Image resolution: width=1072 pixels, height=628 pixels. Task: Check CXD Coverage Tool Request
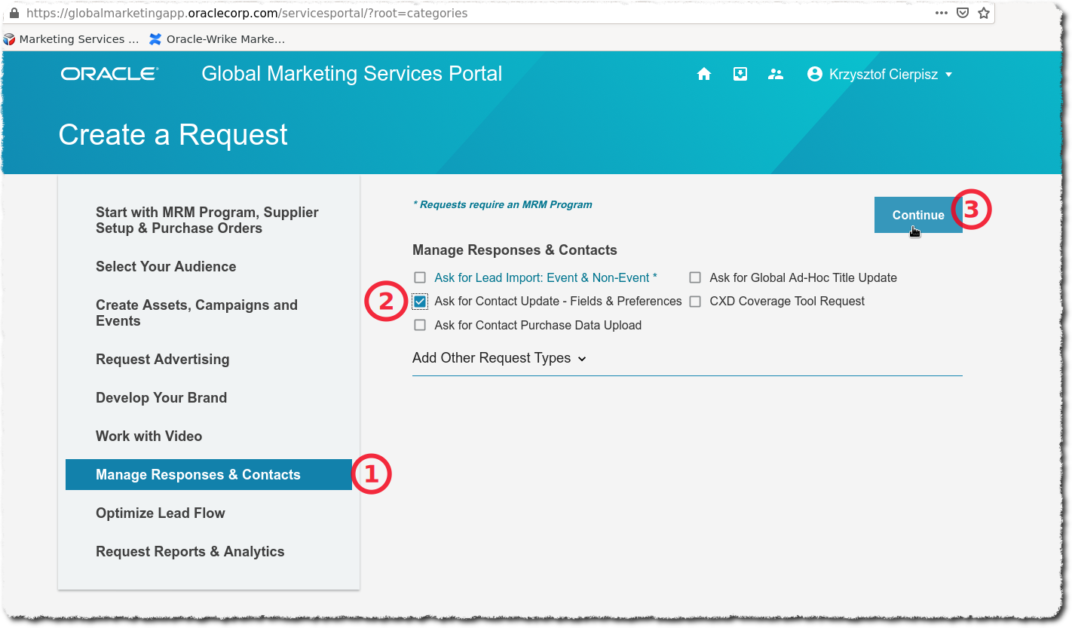[x=695, y=302]
